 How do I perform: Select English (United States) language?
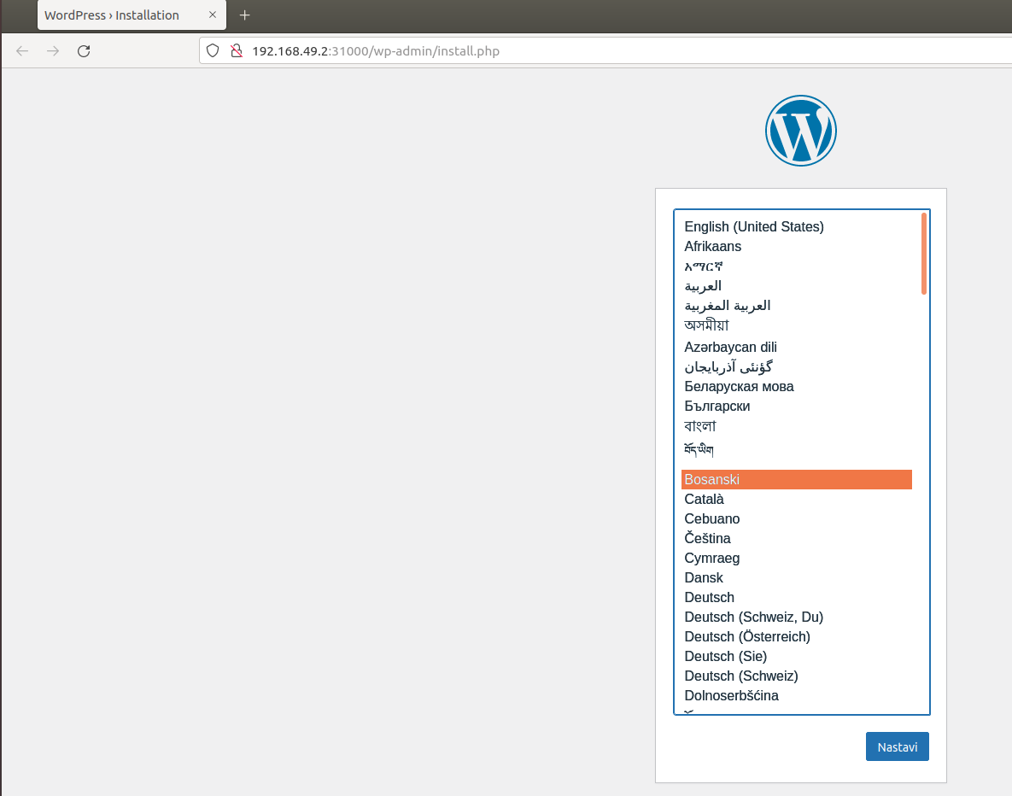click(797, 226)
